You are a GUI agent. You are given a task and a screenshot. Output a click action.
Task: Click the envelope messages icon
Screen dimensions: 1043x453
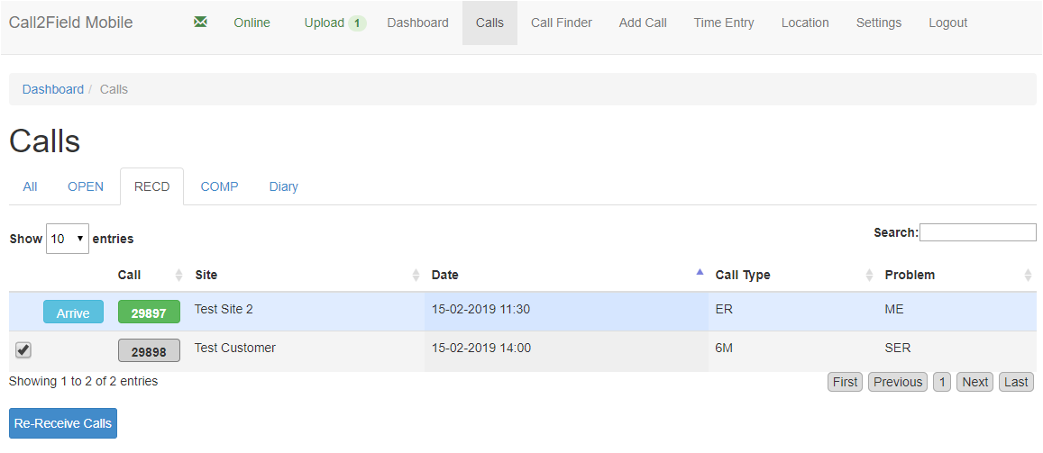tap(200, 23)
